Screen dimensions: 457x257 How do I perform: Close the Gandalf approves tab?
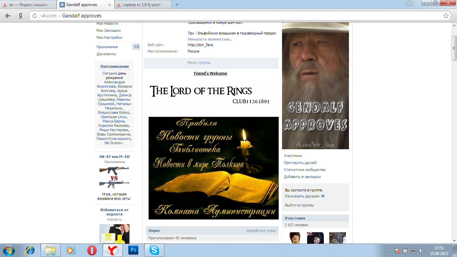[x=110, y=5]
